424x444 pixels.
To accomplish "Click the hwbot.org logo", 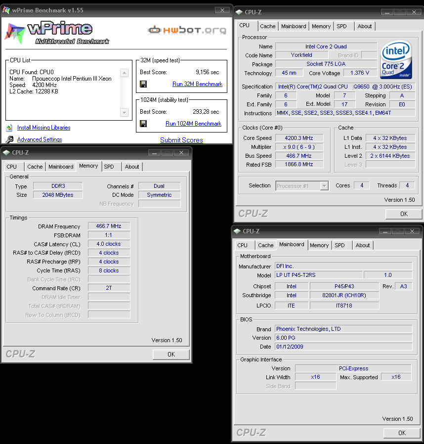I will 187,30.
